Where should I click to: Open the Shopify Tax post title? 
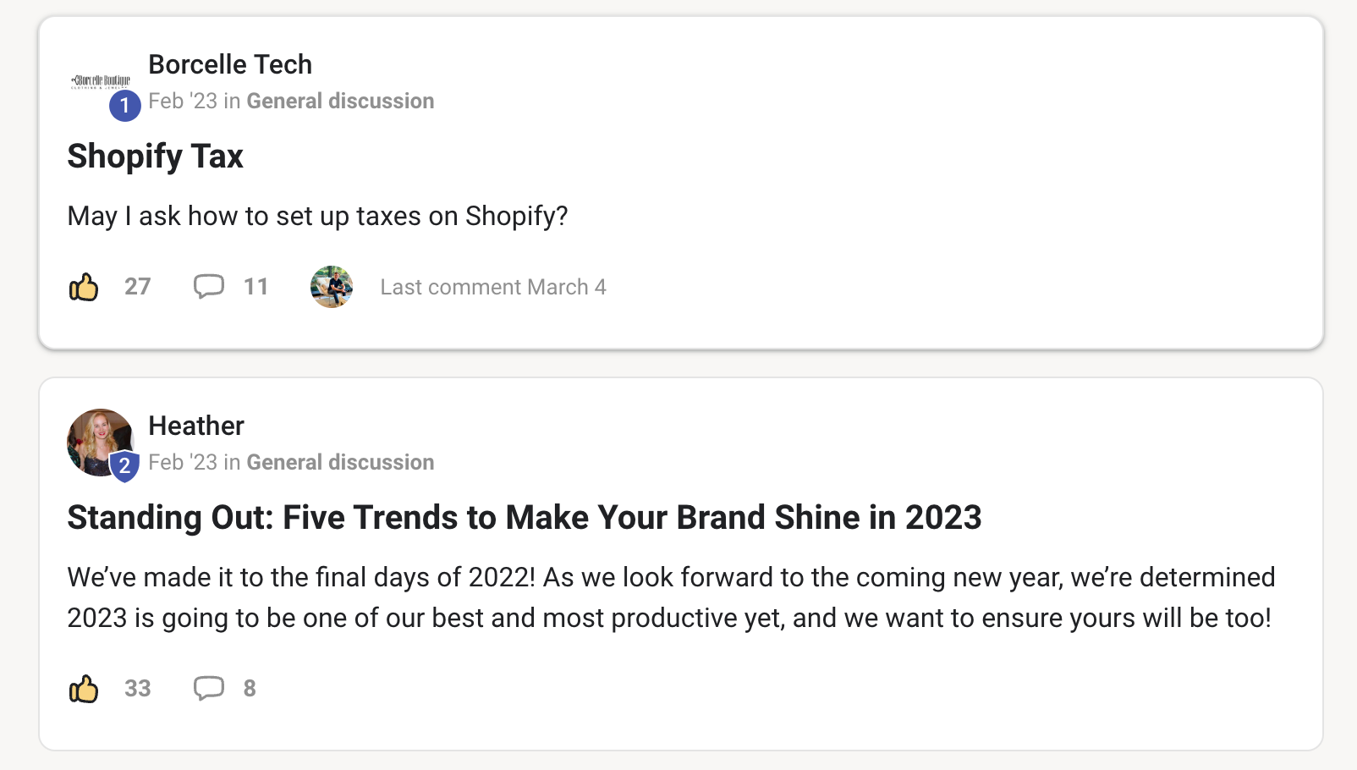point(156,157)
